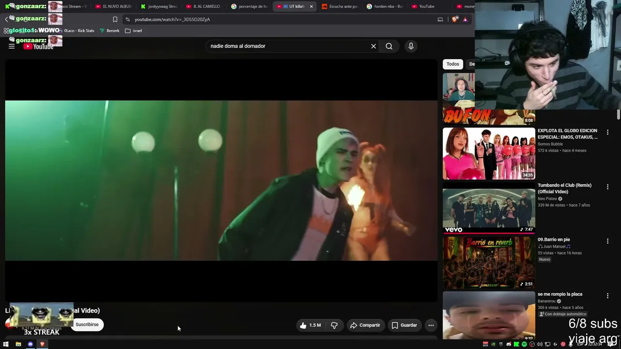This screenshot has width=621, height=349.
Task: Open the 'EXPLOTA EL GLOBO EDICION ESPECIAL' title link
Action: pos(567,134)
